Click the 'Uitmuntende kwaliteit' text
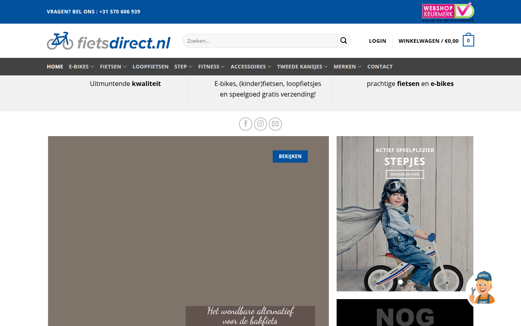The height and width of the screenshot is (326, 521). [x=125, y=84]
